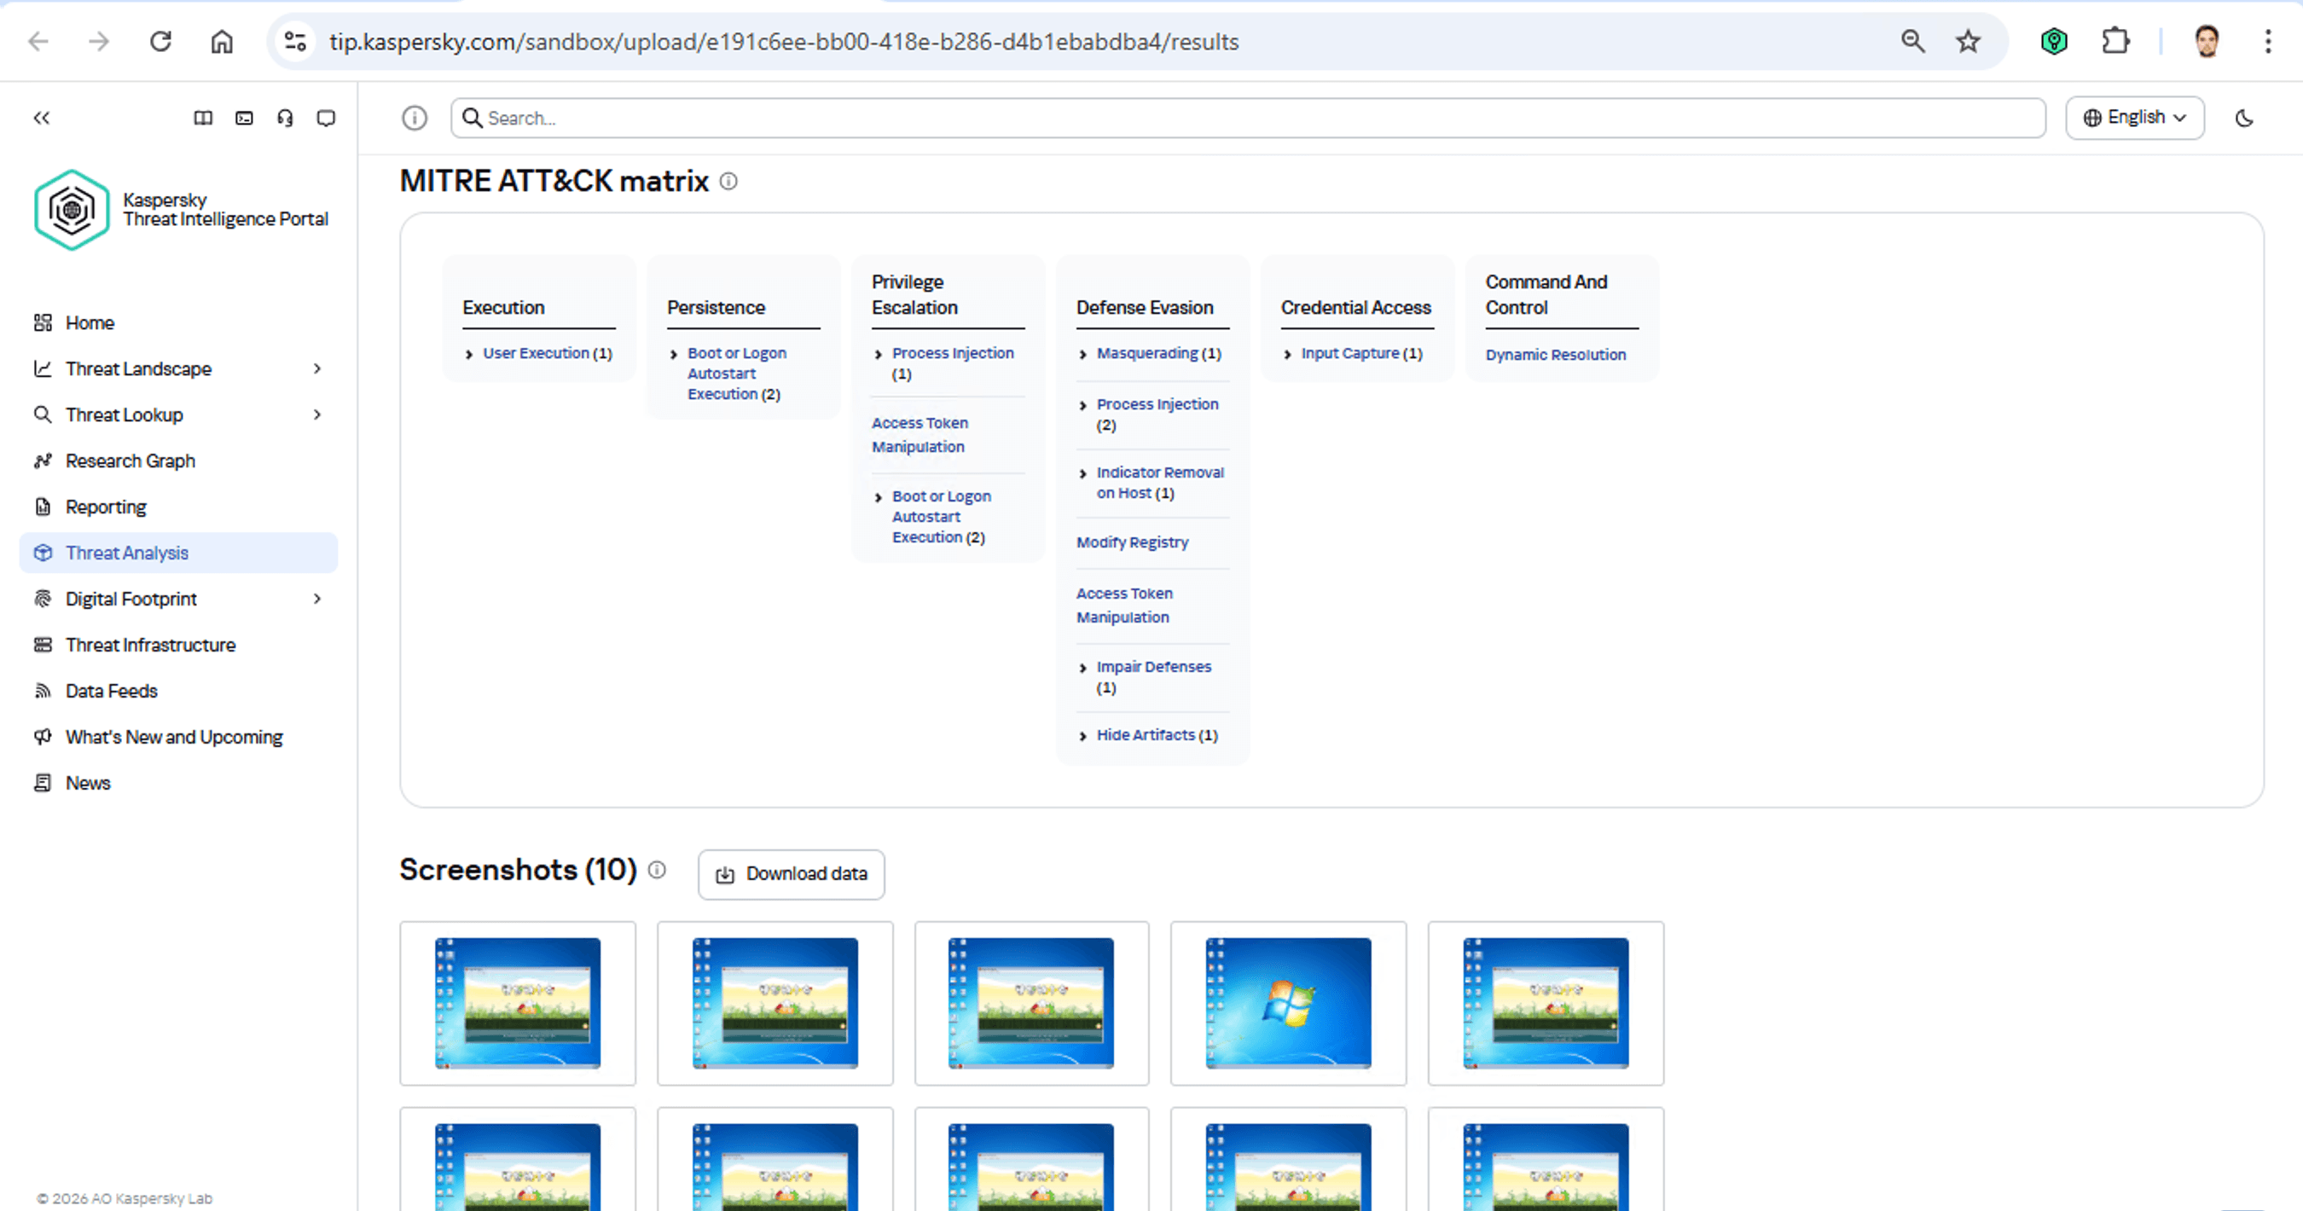Open Modify Registry technique link
The width and height of the screenshot is (2303, 1211).
[x=1132, y=542]
